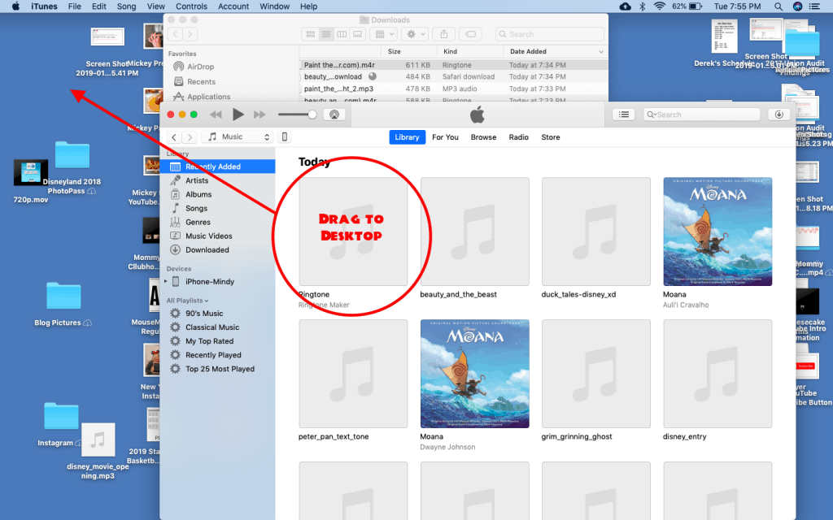Image resolution: width=833 pixels, height=520 pixels.
Task: Select the beauty_and_the_beast album tile
Action: pyautogui.click(x=474, y=232)
